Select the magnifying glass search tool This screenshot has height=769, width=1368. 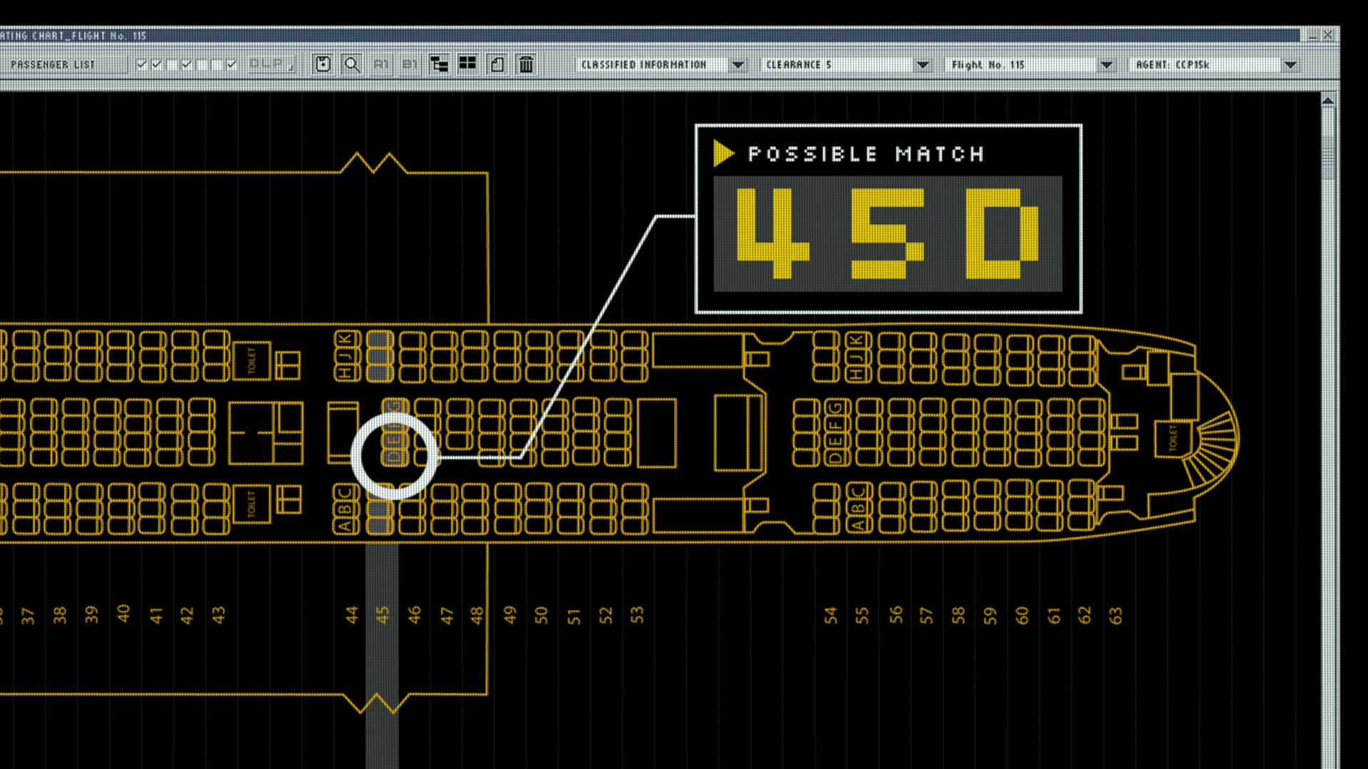click(352, 64)
